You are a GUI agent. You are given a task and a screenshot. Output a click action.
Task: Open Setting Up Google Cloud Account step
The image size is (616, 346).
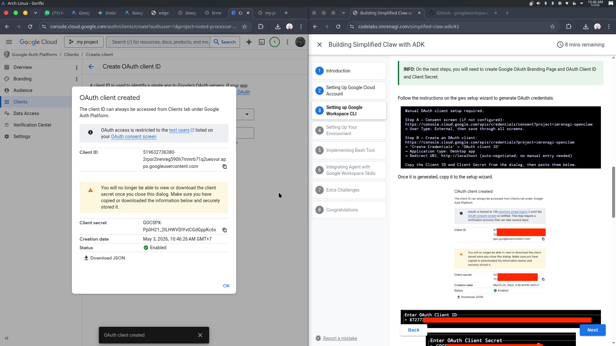(349, 91)
